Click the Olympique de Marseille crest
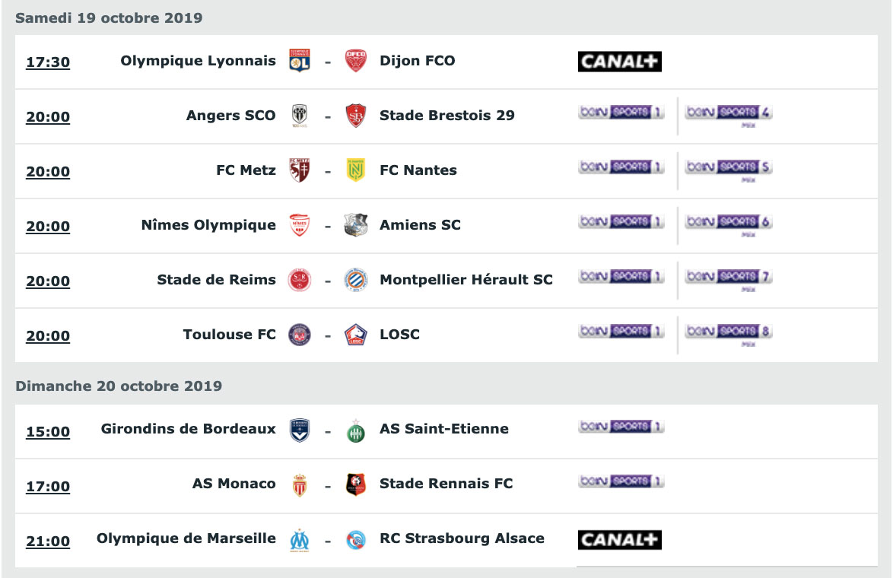893x578 pixels. [300, 540]
